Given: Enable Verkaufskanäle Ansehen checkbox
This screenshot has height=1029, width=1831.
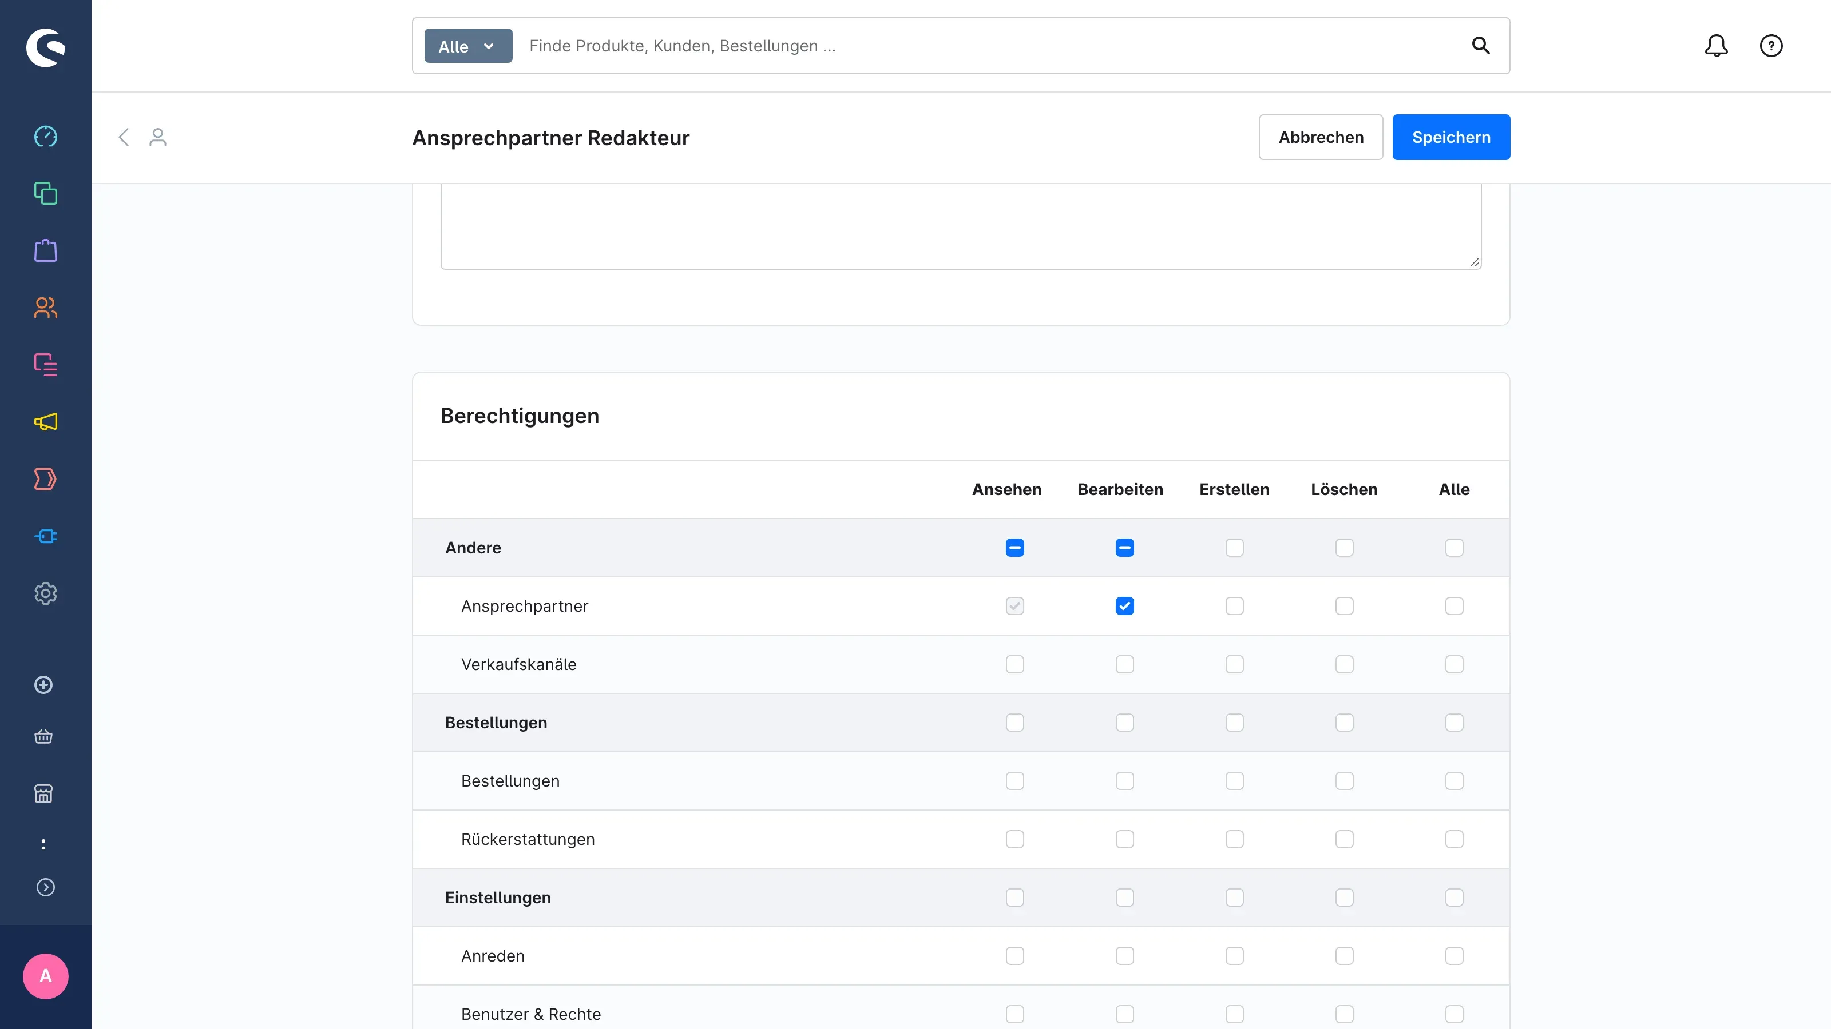Looking at the screenshot, I should [x=1015, y=664].
